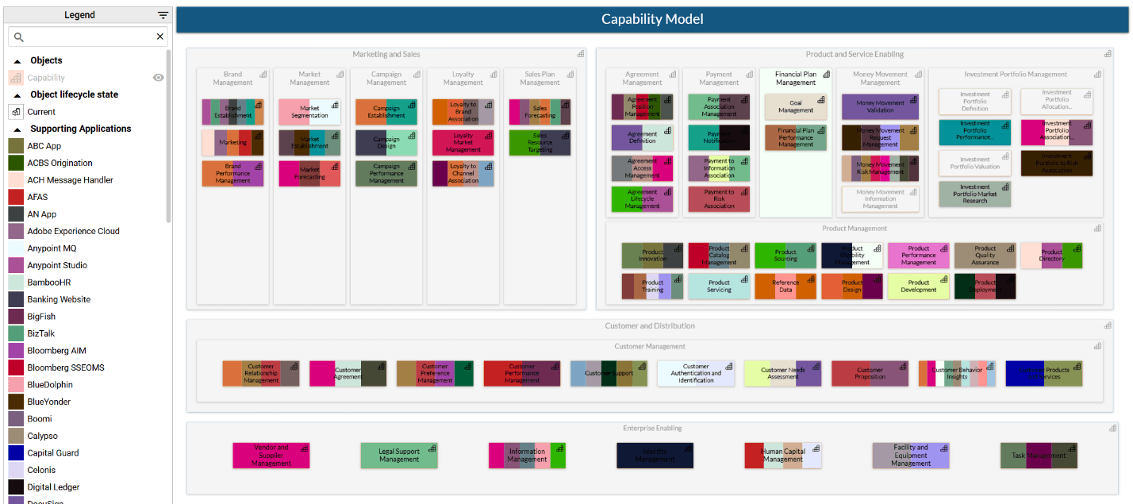Open Marketing and Sales group capability icon

[581, 54]
